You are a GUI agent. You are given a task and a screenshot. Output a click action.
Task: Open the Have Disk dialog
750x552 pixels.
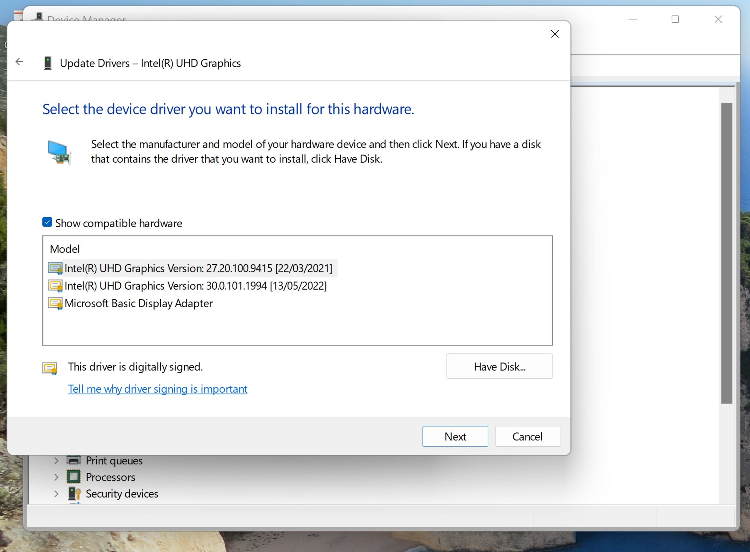(x=499, y=366)
